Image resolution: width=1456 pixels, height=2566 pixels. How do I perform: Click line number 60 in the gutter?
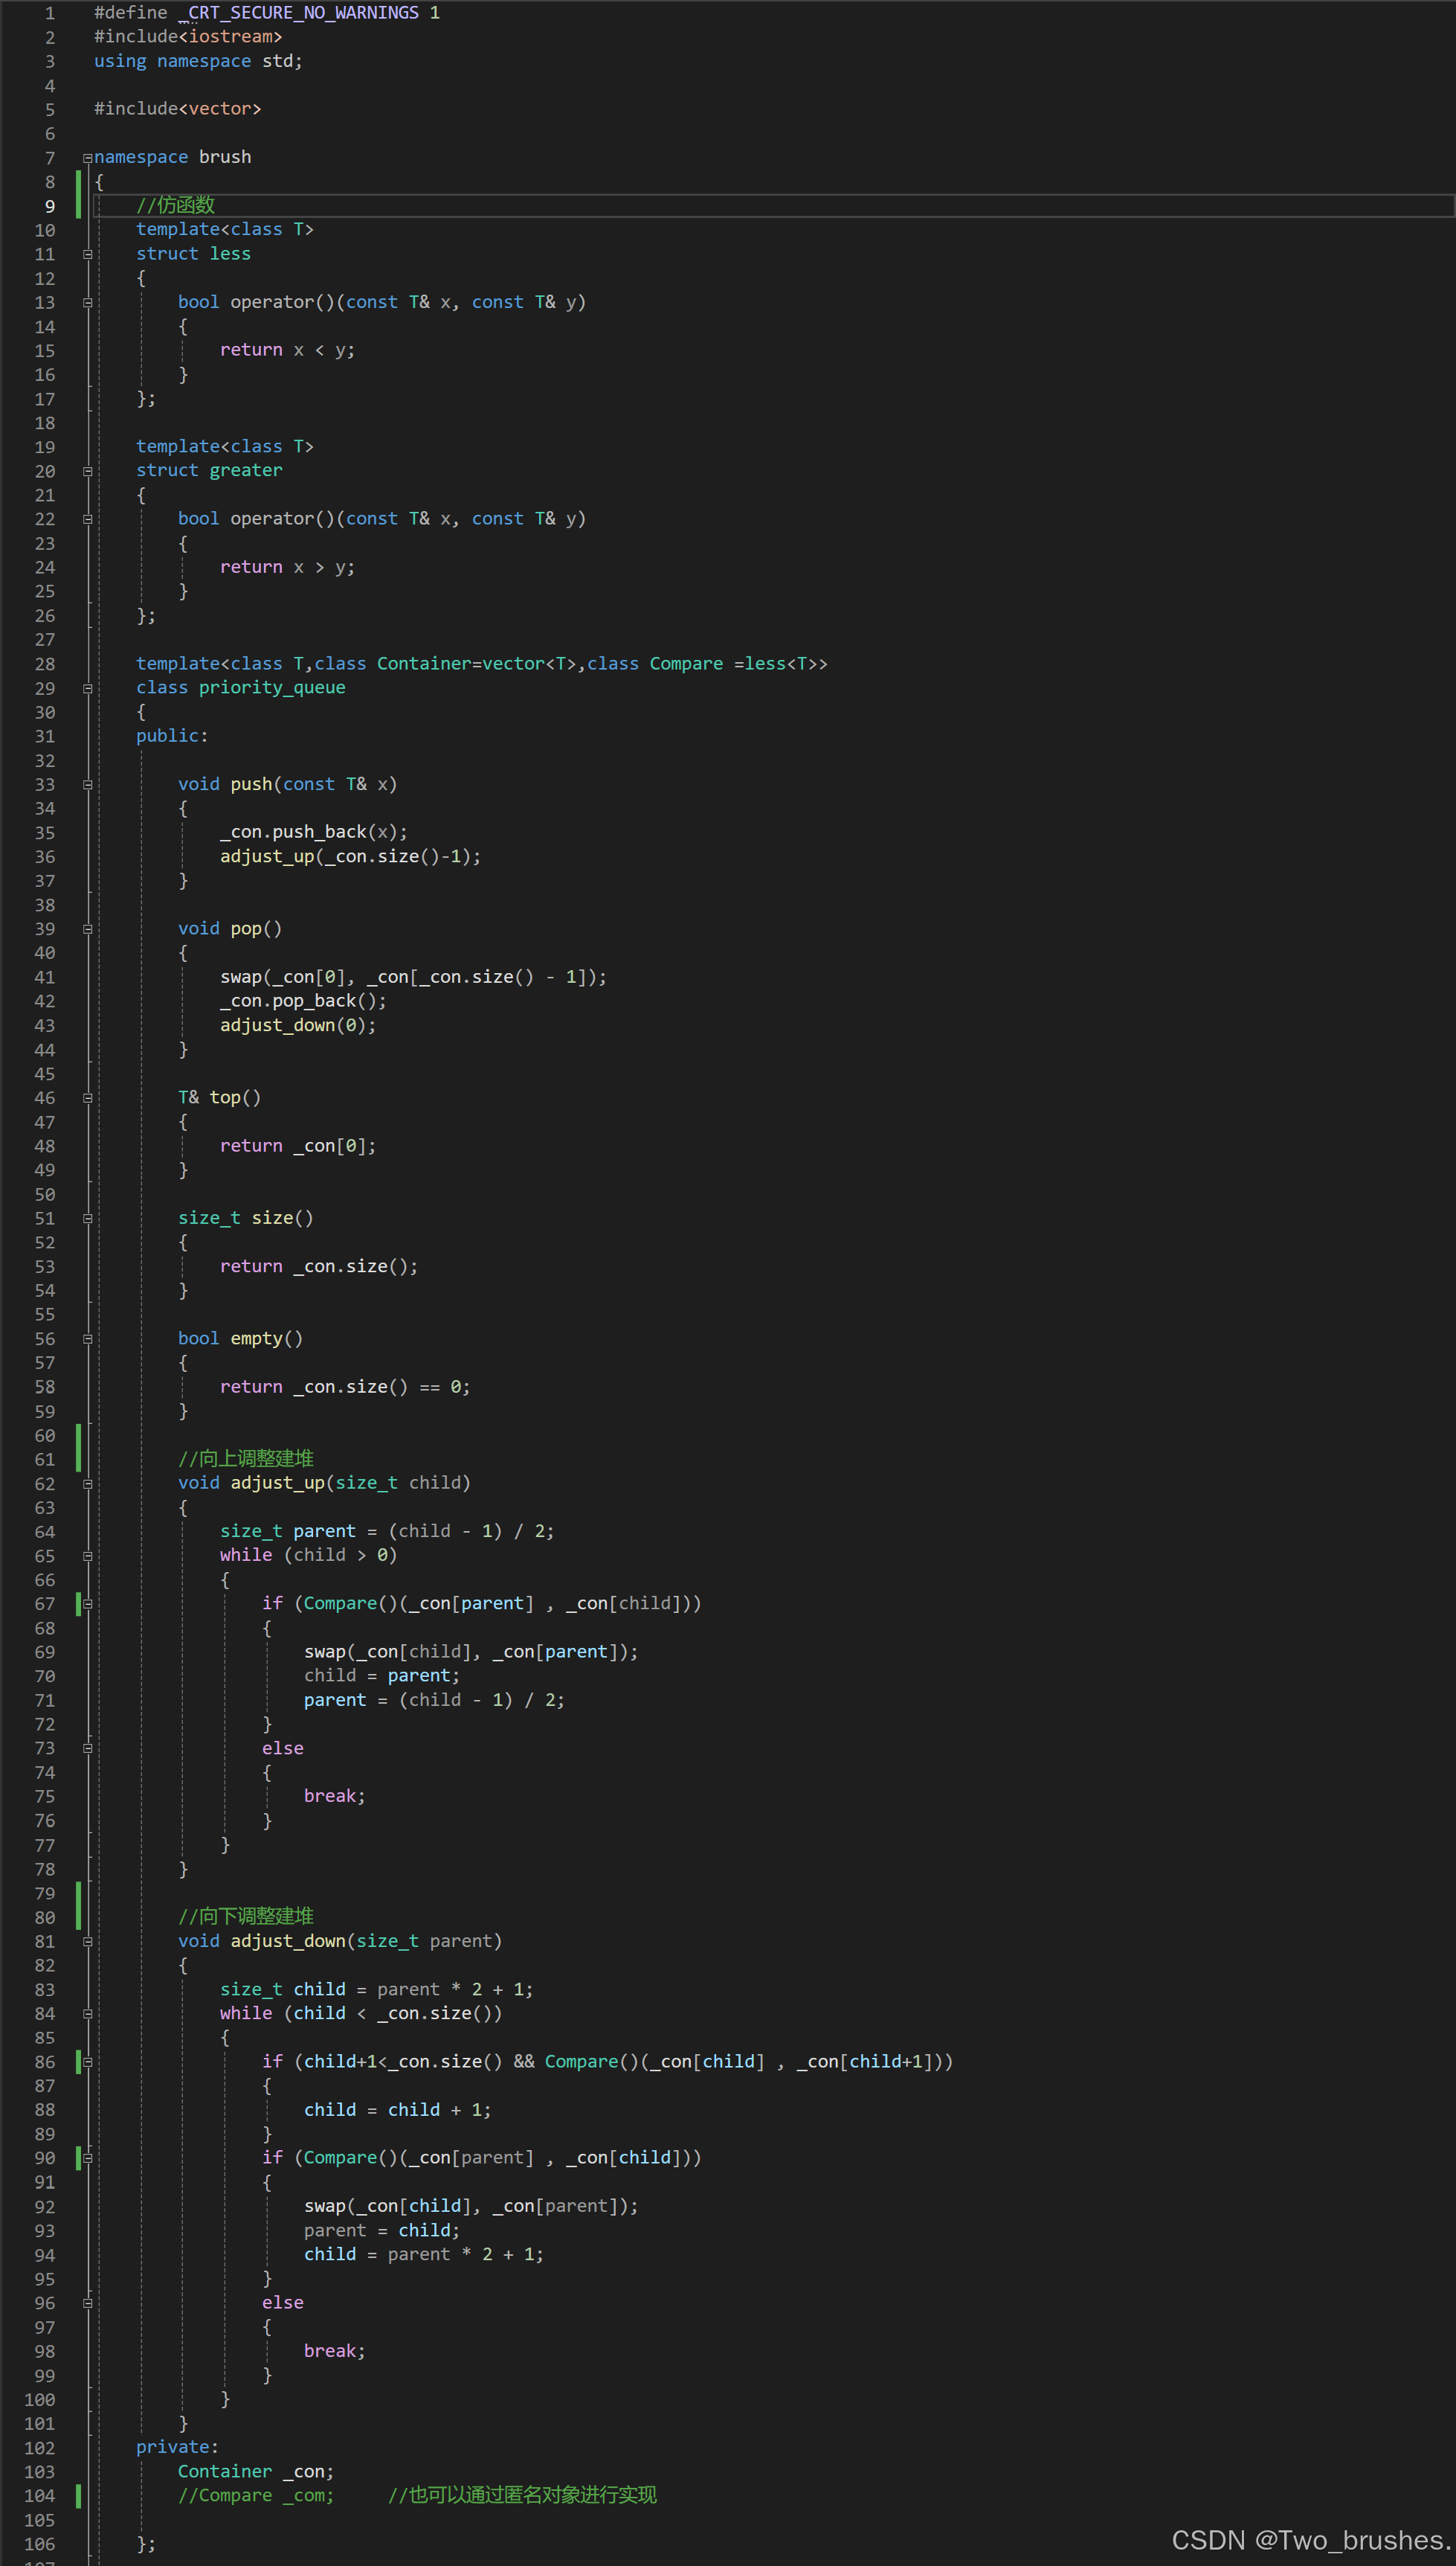pos(45,1436)
